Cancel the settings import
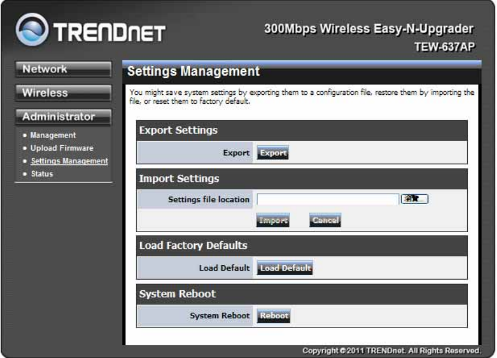Screen dimensions: 497x358 click(325, 220)
